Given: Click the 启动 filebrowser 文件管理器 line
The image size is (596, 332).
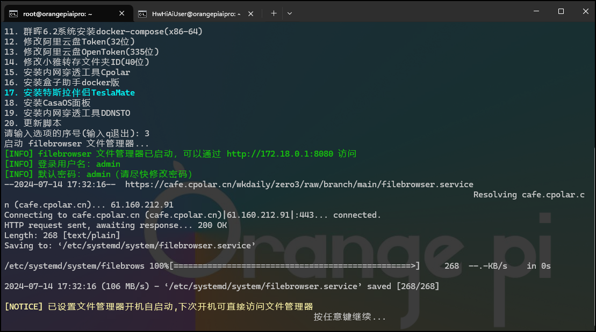Looking at the screenshot, I should 76,143.
